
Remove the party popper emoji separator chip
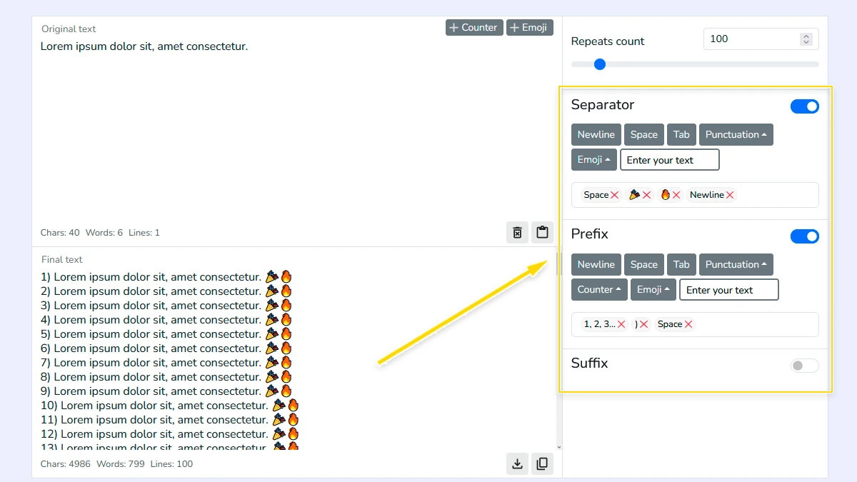click(x=647, y=194)
